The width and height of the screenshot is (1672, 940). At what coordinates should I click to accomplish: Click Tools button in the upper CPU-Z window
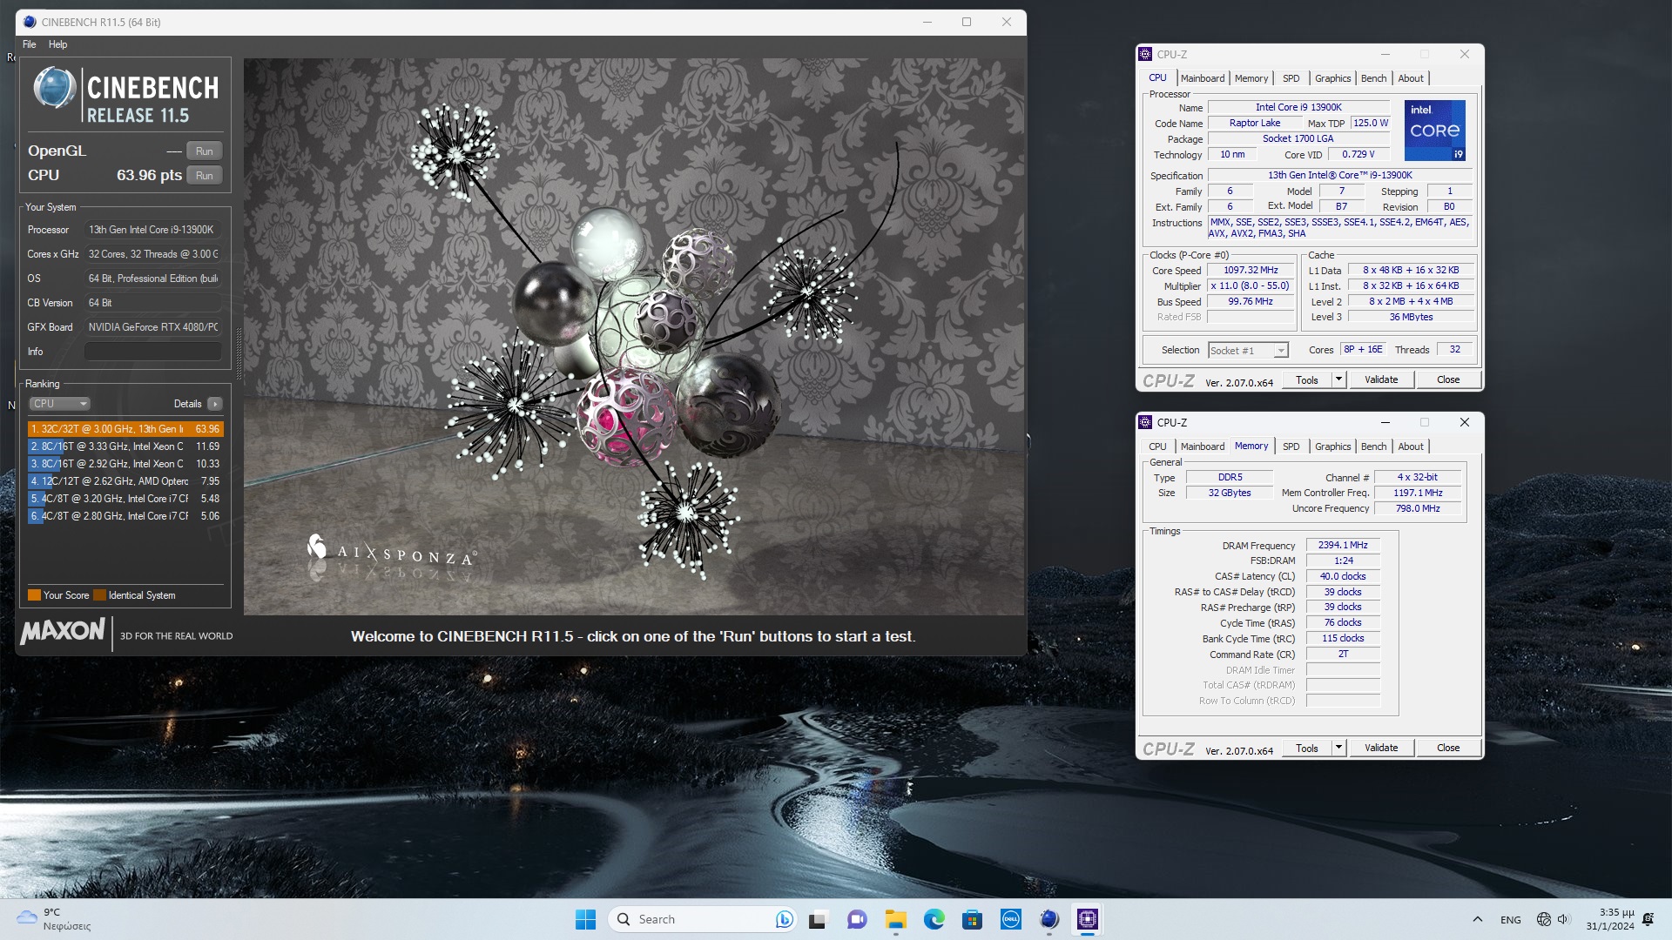tap(1307, 379)
